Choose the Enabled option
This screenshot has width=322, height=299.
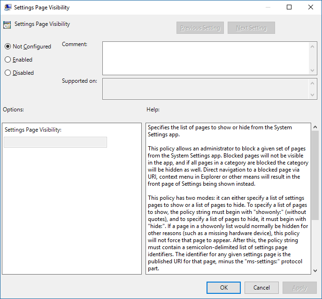pyautogui.click(x=8, y=60)
